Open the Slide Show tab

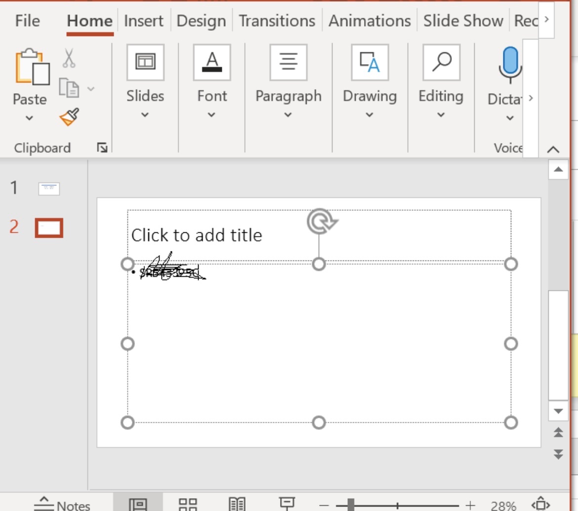click(x=463, y=21)
